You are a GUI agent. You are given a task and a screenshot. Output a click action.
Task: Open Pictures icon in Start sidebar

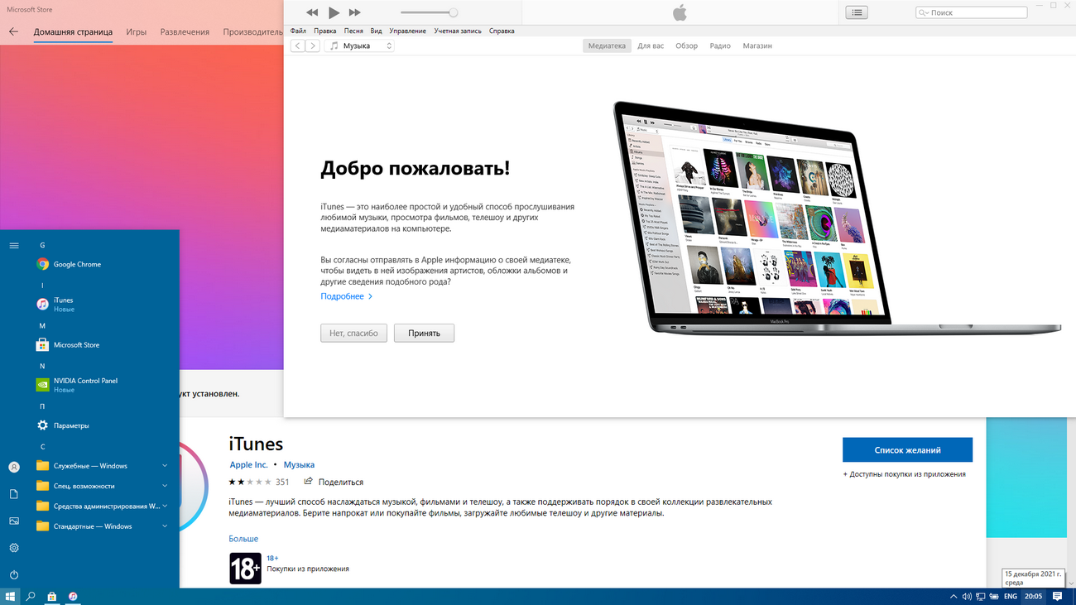point(14,521)
